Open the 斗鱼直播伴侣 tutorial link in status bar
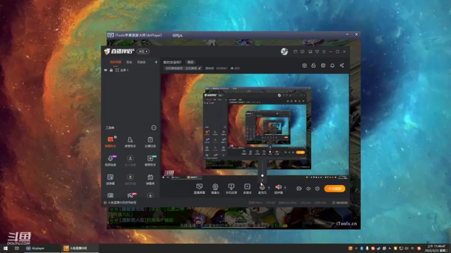451x253 pixels. [x=122, y=202]
